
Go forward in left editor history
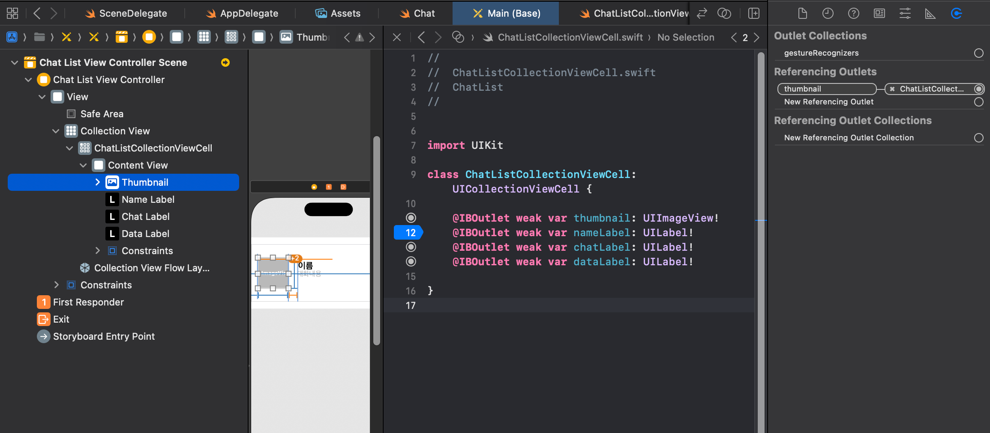54,13
